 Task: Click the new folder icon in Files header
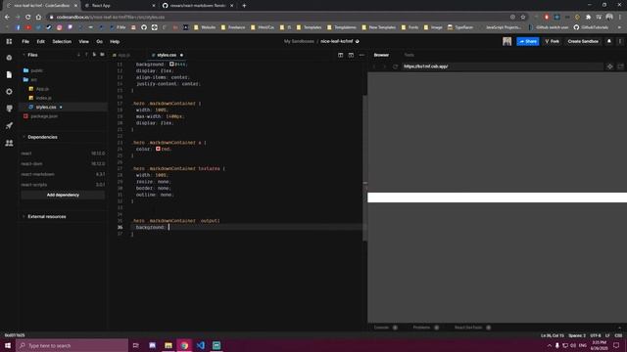pos(102,55)
